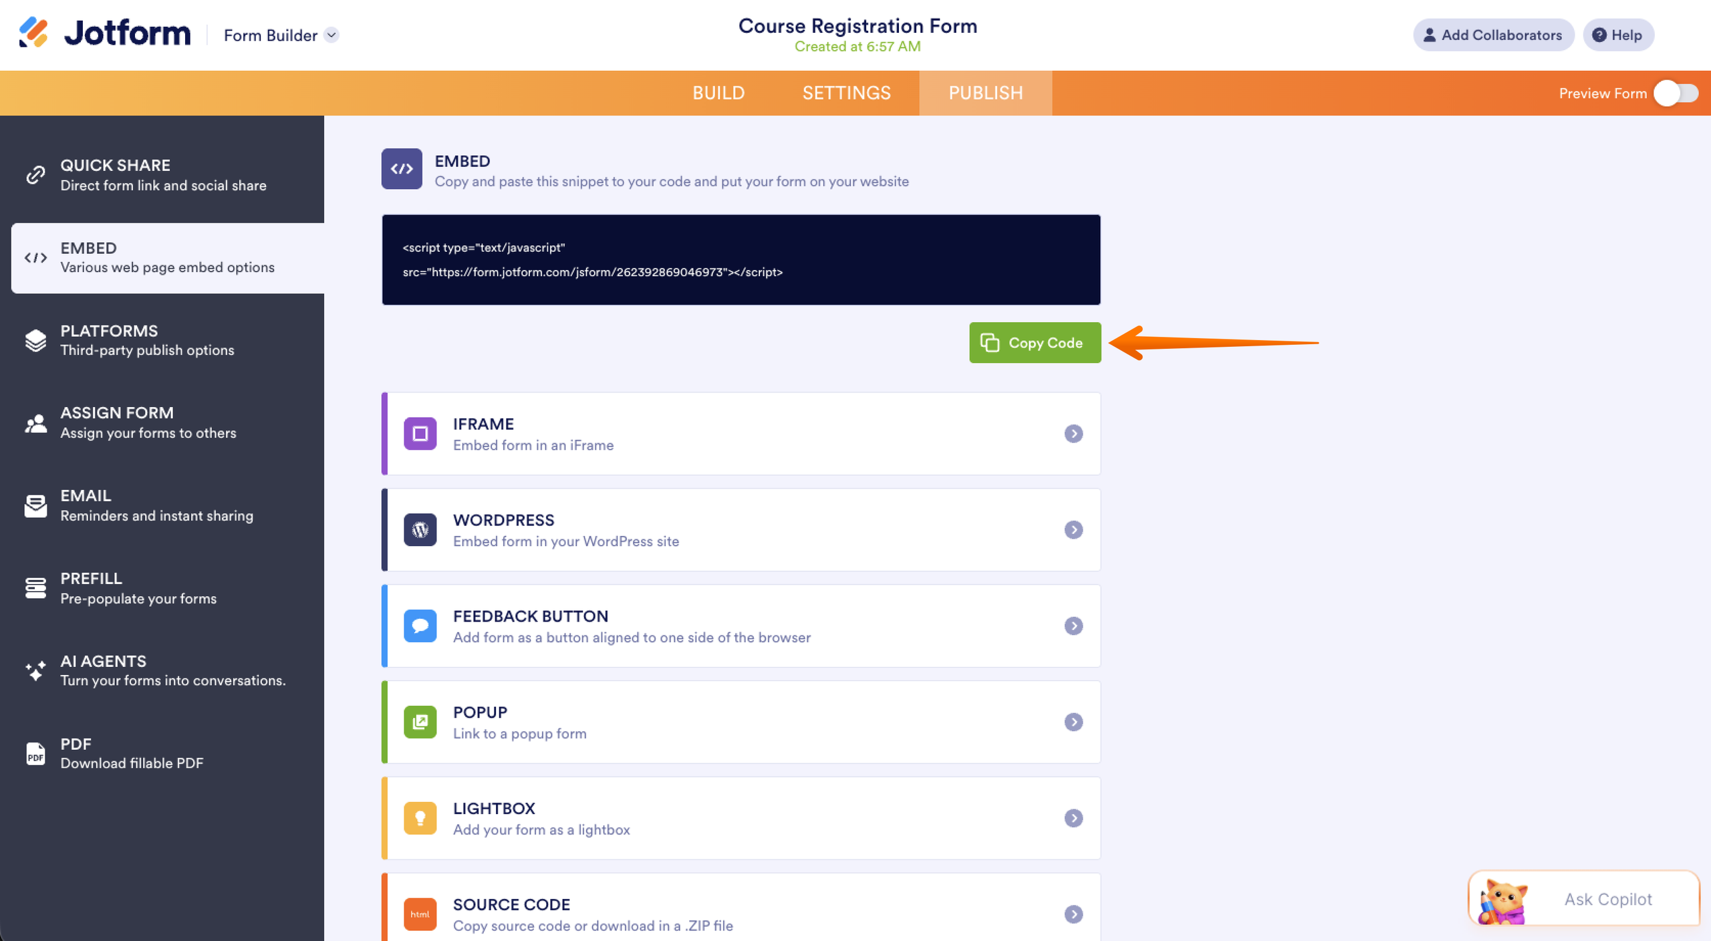Click the green Popup icon
1711x941 pixels.
420,722
